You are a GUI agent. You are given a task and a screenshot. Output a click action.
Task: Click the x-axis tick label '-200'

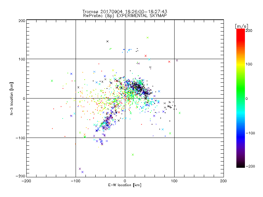coord(26,181)
